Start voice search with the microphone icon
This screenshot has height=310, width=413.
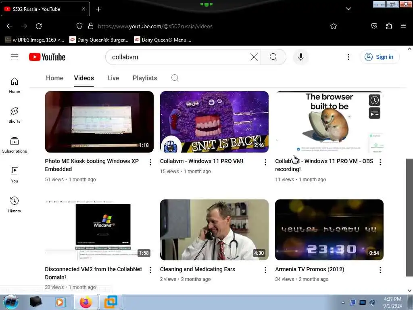click(x=301, y=57)
